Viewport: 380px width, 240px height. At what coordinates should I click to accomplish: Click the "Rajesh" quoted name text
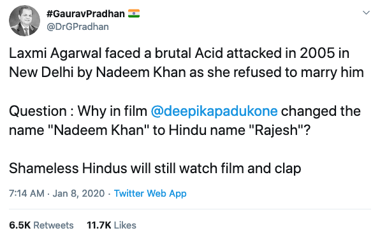(x=277, y=131)
